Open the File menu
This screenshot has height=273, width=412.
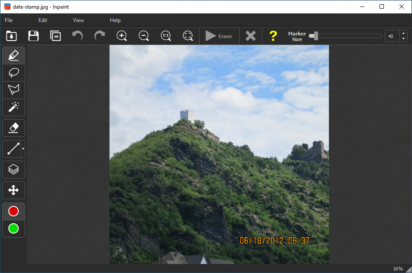pos(8,20)
